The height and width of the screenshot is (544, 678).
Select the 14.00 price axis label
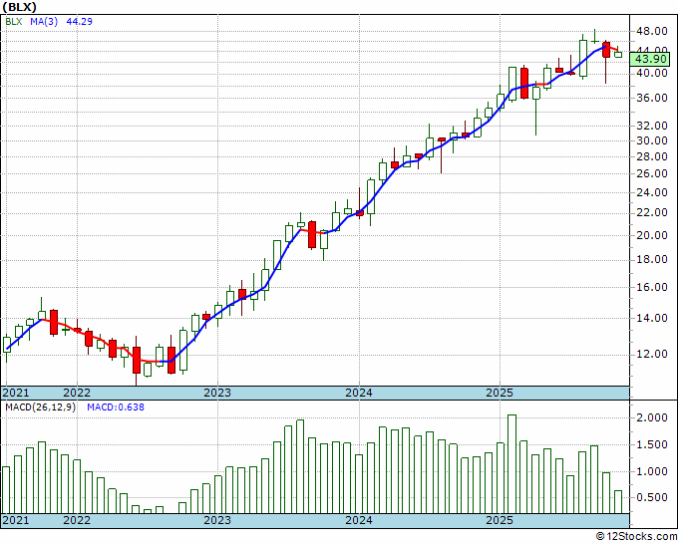[x=652, y=319]
